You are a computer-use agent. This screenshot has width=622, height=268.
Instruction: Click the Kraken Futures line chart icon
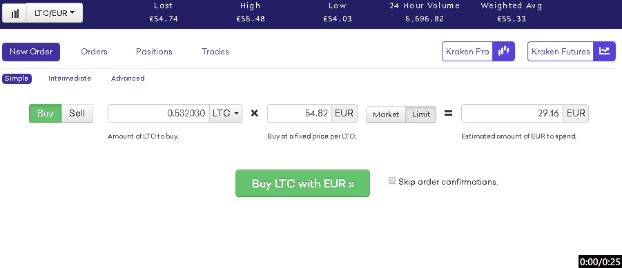604,52
